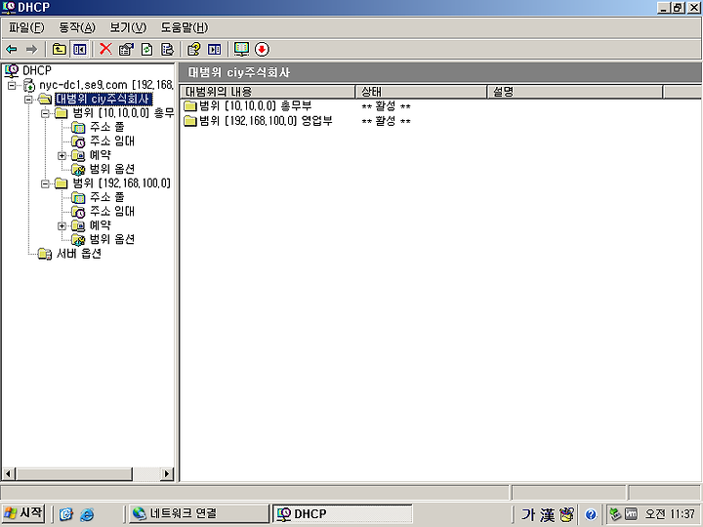
Task: Open 주소 풀 under 10.10.0.0 scope
Action: (x=106, y=127)
